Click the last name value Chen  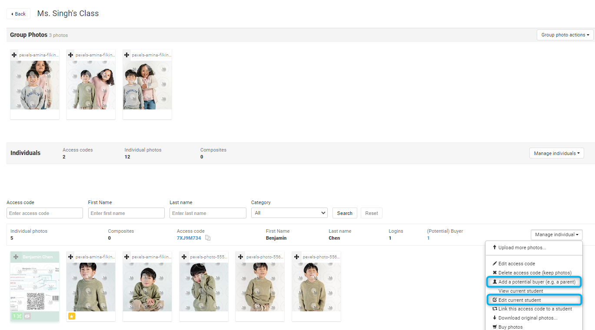pos(334,238)
